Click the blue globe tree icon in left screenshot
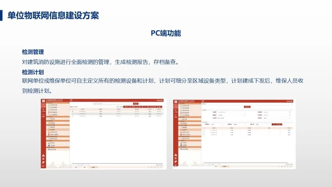The width and height of the screenshot is (332, 187). pyautogui.click(x=49, y=145)
